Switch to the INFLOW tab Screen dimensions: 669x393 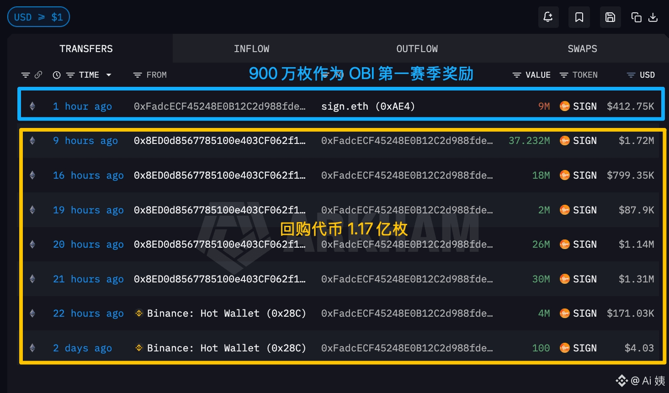(x=251, y=48)
